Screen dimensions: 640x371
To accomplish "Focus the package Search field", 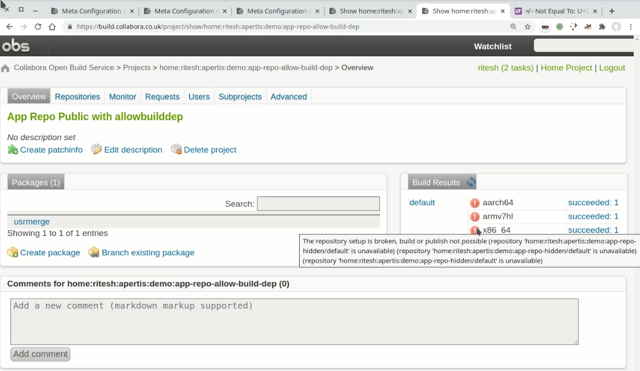I will pos(318,204).
